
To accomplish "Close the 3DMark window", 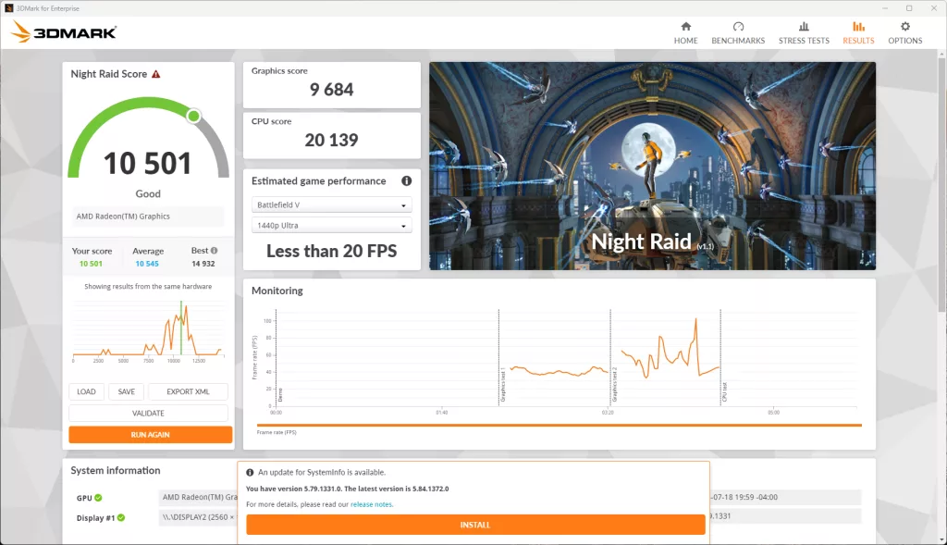I will (x=934, y=7).
